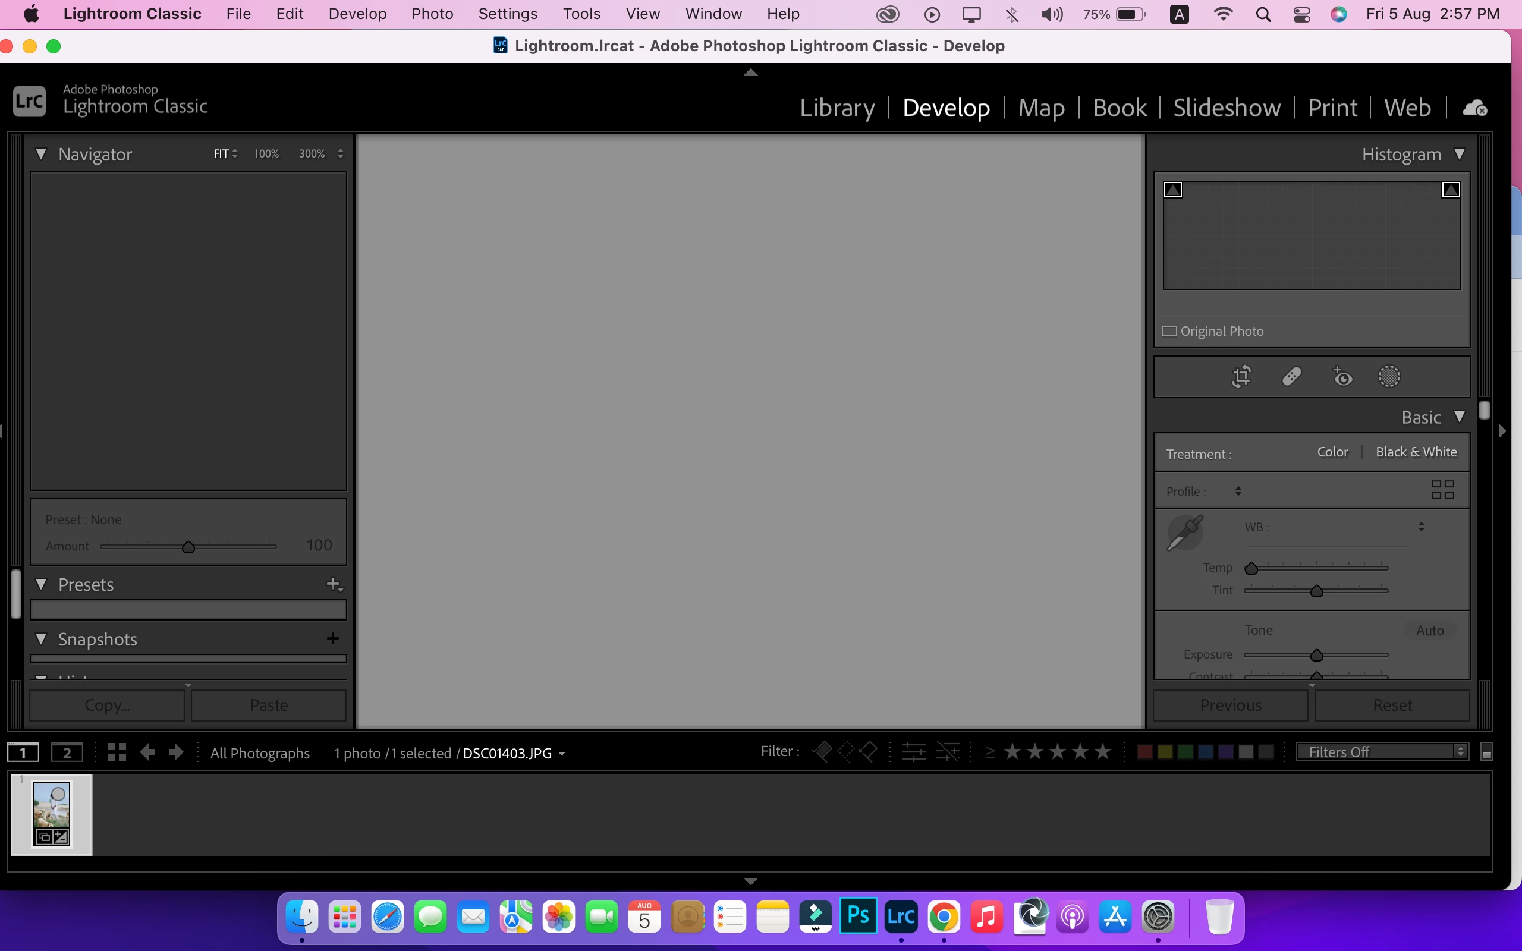Collapse the Presets panel

click(42, 584)
